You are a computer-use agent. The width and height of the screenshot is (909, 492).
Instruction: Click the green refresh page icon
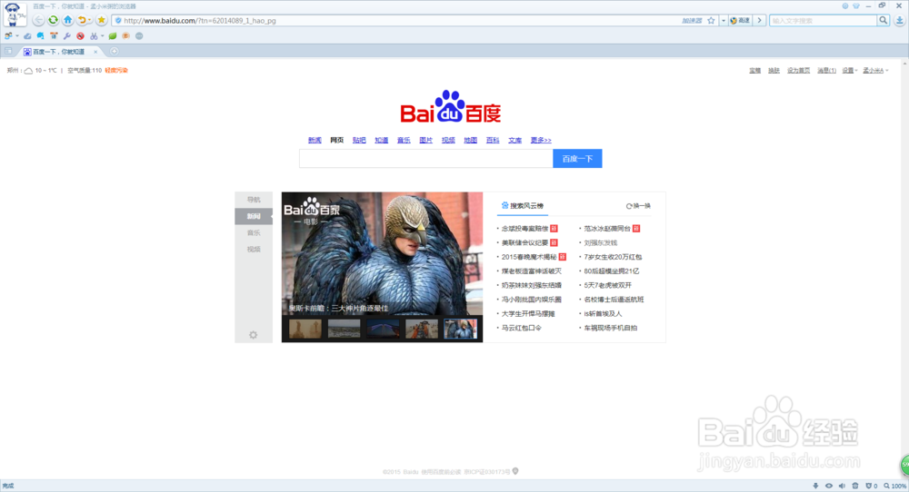point(54,20)
